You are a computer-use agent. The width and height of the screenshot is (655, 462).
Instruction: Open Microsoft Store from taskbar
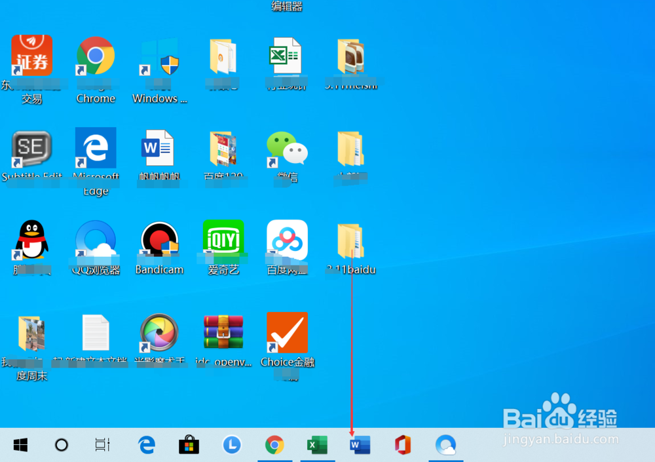189,445
